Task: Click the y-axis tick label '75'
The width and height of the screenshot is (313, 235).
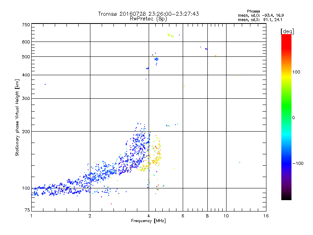Action: 27,210
